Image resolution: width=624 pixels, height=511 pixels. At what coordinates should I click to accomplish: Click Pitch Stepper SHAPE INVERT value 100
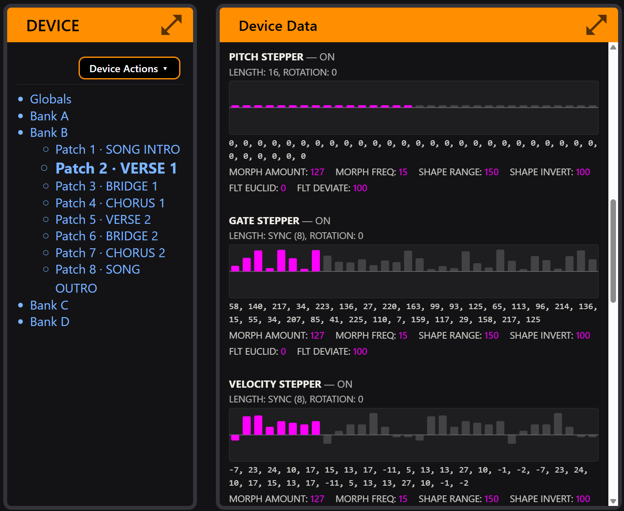point(583,172)
